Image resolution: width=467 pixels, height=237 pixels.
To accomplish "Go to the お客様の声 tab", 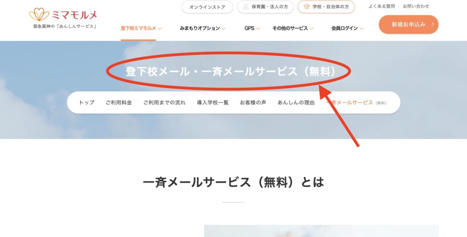I will tap(253, 103).
